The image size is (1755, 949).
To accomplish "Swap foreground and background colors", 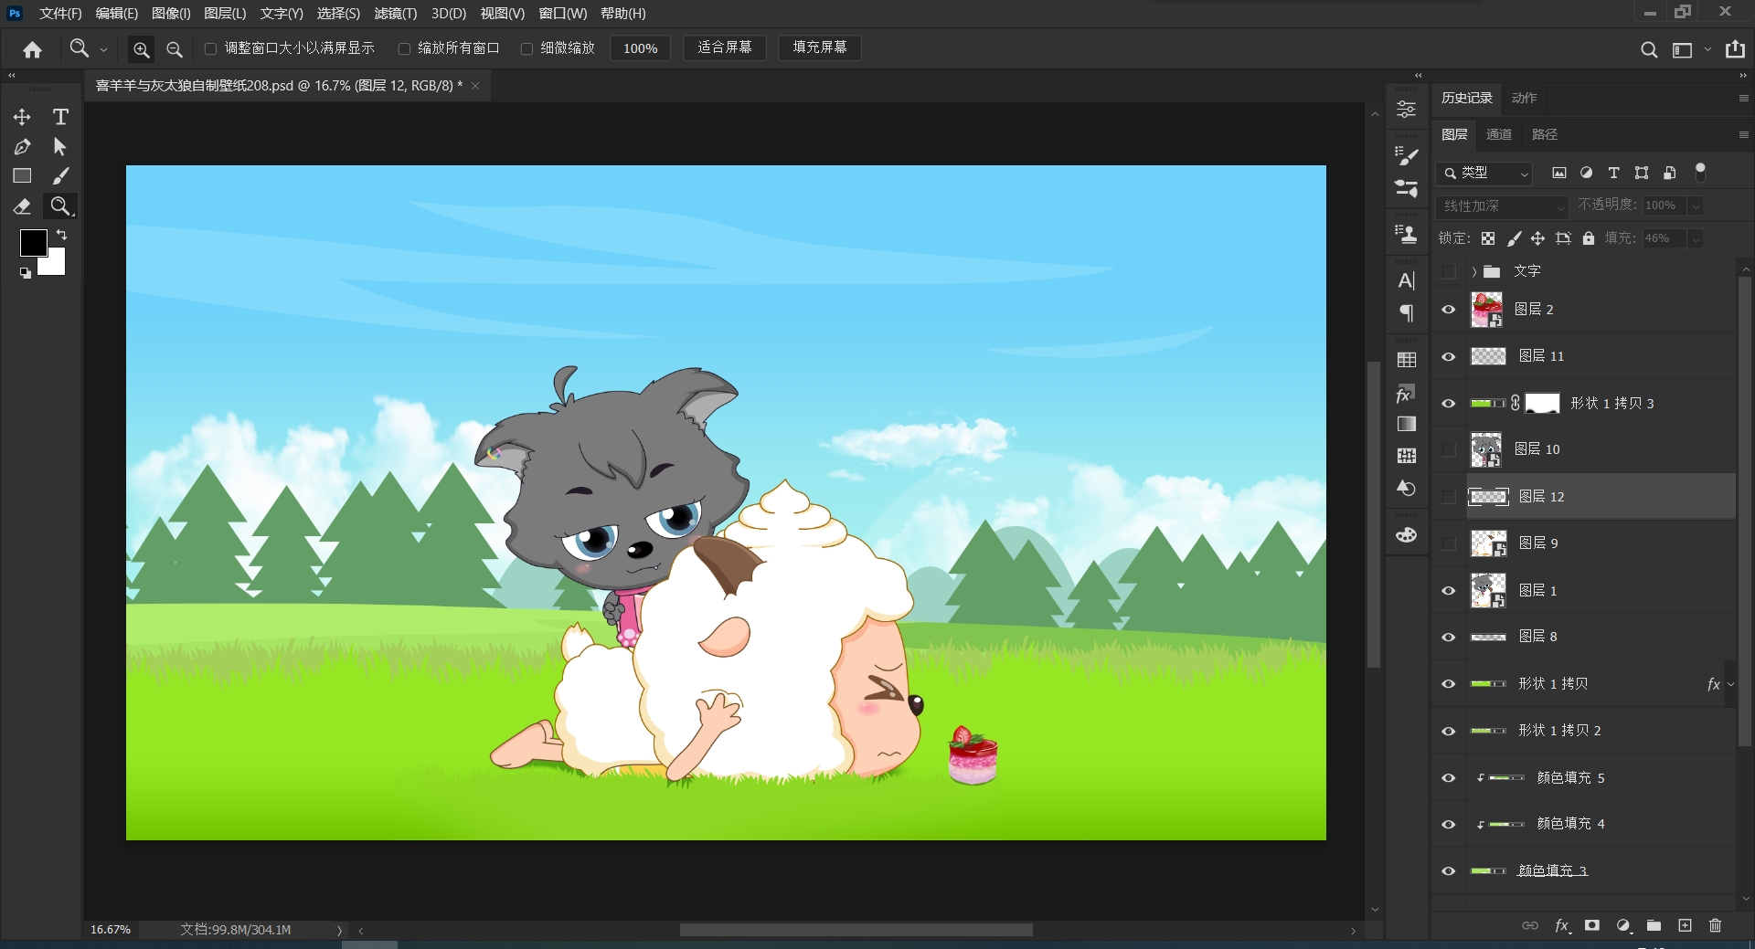I will (62, 235).
